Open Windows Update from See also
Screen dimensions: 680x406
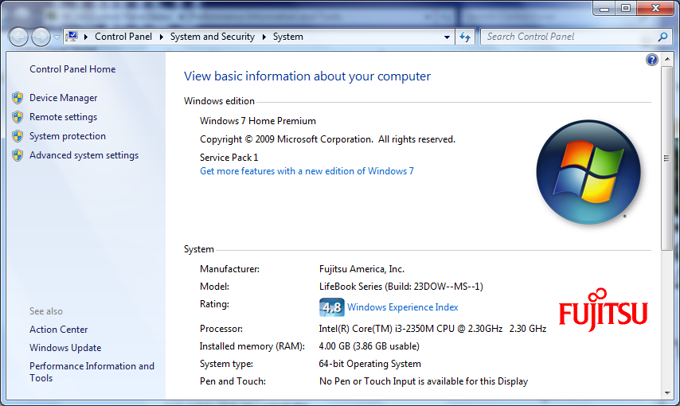[x=65, y=348]
